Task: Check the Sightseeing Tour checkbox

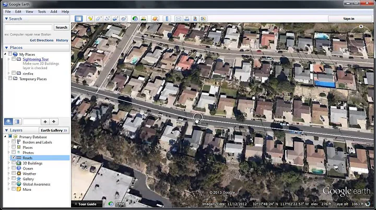Action: pos(14,59)
